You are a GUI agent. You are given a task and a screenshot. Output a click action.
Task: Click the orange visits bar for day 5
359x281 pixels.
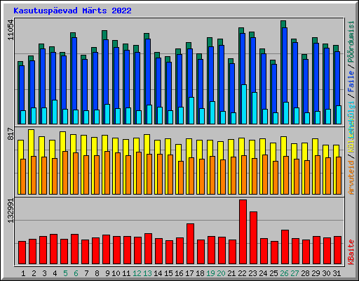click(x=65, y=173)
